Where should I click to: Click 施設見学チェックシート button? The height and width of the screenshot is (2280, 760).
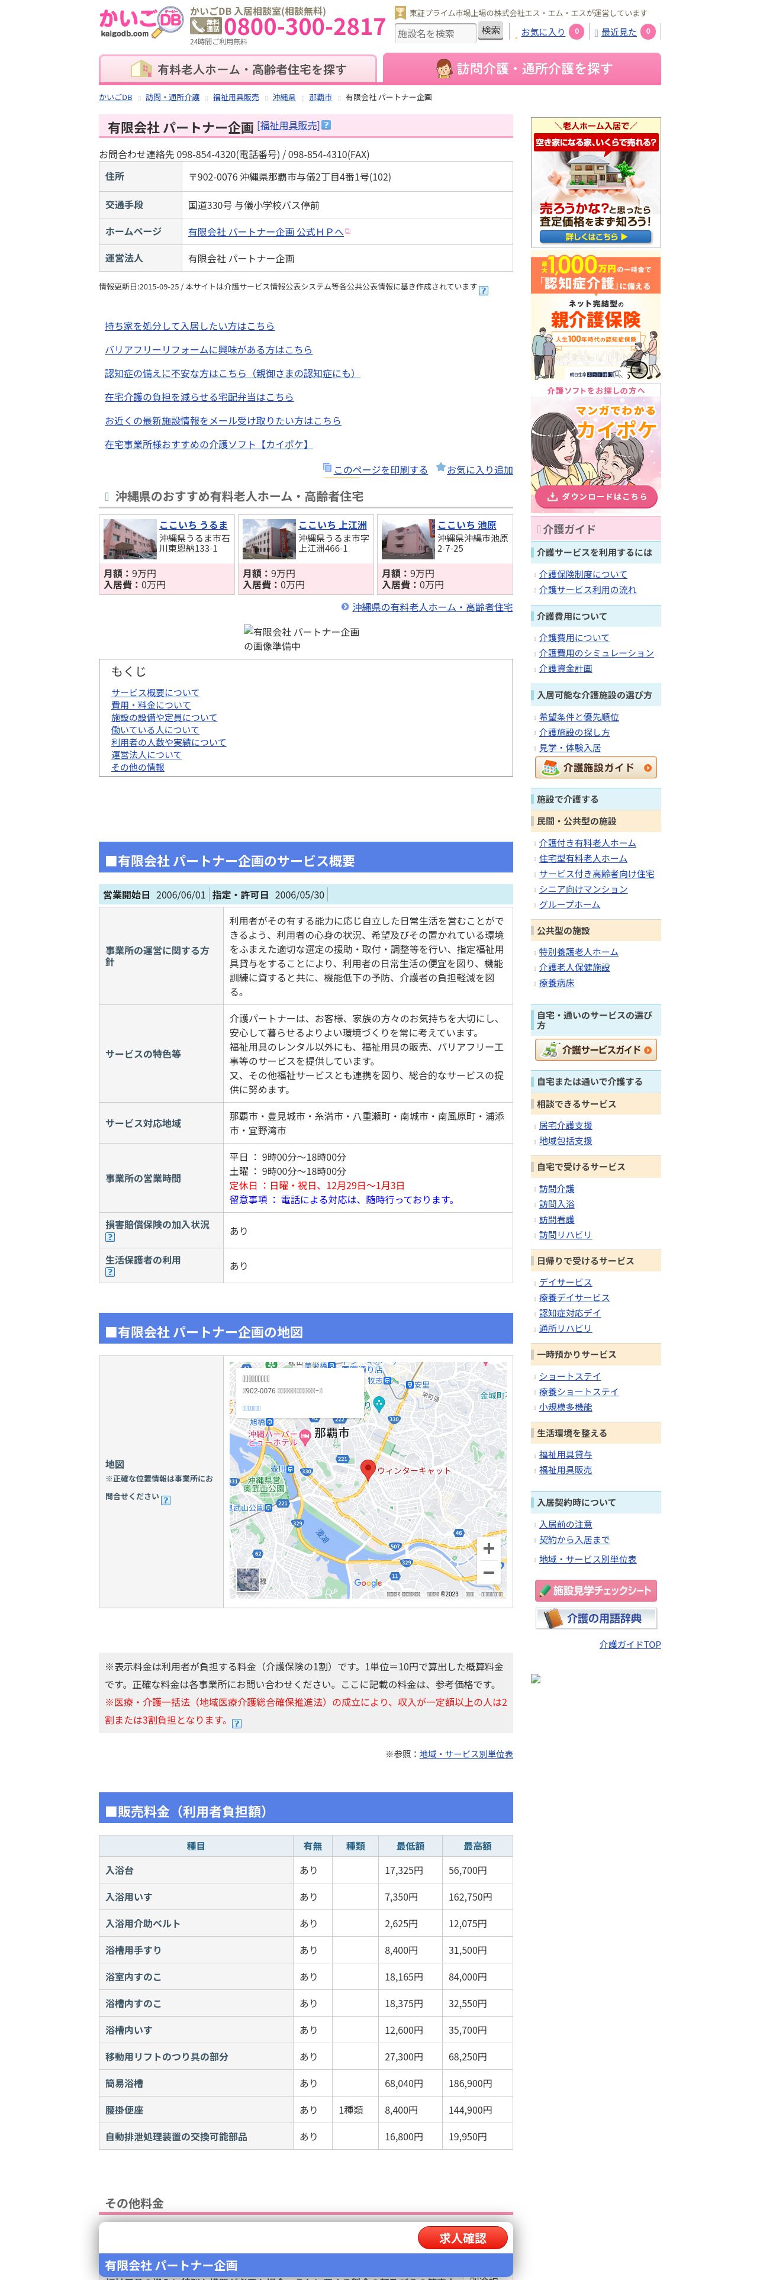(x=595, y=1590)
